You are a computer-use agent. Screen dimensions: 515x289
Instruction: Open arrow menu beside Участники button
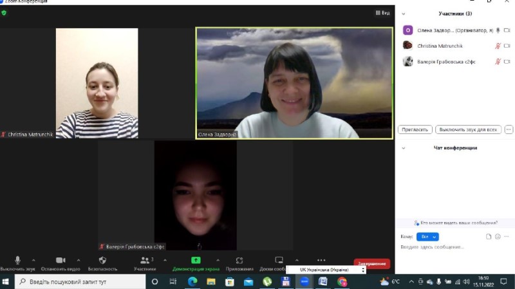tap(165, 260)
